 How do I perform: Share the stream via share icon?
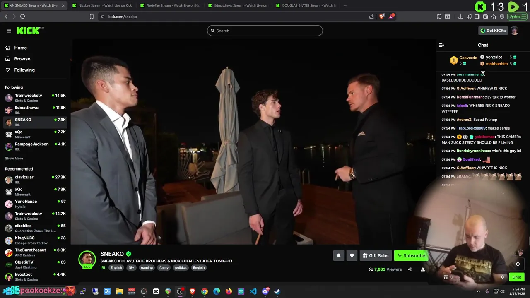tap(410, 269)
